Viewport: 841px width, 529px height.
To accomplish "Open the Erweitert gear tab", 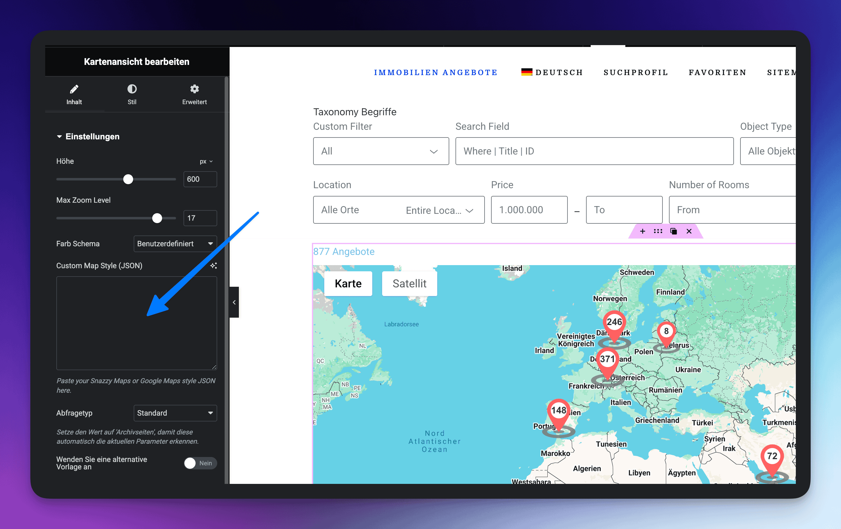I will pos(194,94).
